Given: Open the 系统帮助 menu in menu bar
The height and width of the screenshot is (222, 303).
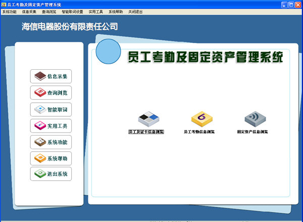Looking at the screenshot, I should click(x=115, y=11).
